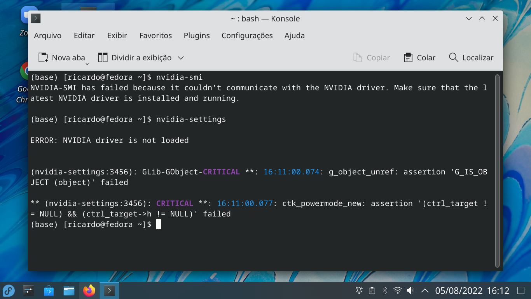Open the Bluetooth tray icon
This screenshot has width=531, height=299.
pos(385,290)
